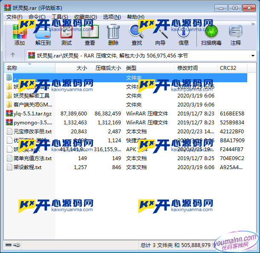Expand the archive path dropdown arrow
Viewport: 260px width, 253px height.
point(253,55)
